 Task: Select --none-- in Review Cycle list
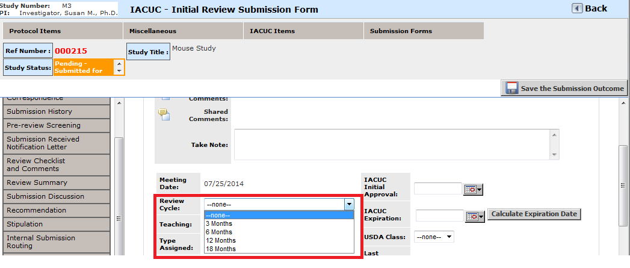coord(279,215)
